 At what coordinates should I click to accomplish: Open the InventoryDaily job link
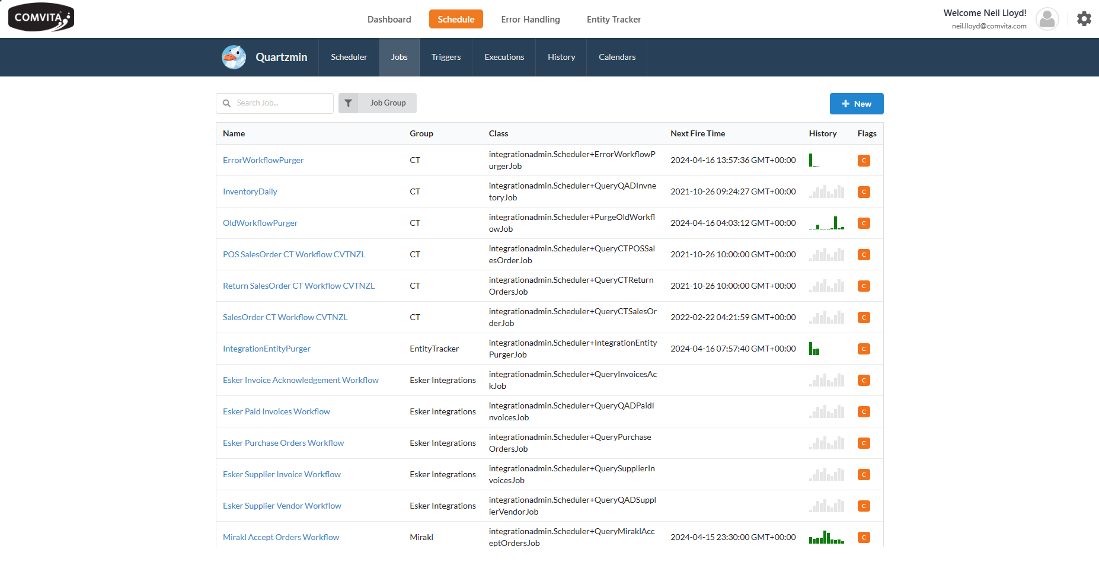250,192
